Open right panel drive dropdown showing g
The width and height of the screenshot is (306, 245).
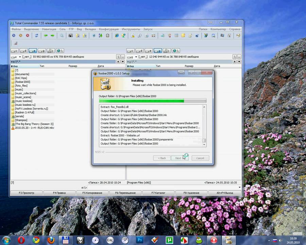coord(132,57)
